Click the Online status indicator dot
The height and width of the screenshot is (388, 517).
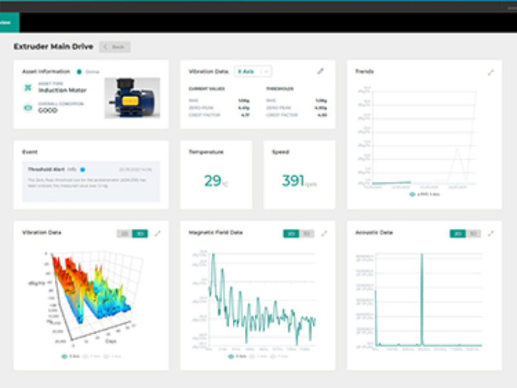click(x=78, y=71)
